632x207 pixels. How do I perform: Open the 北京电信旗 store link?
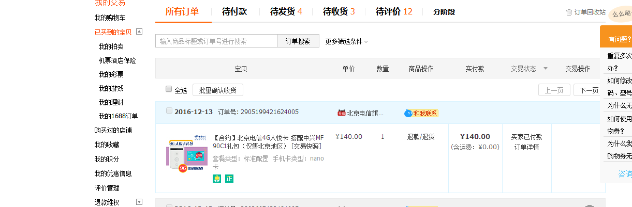(x=365, y=113)
